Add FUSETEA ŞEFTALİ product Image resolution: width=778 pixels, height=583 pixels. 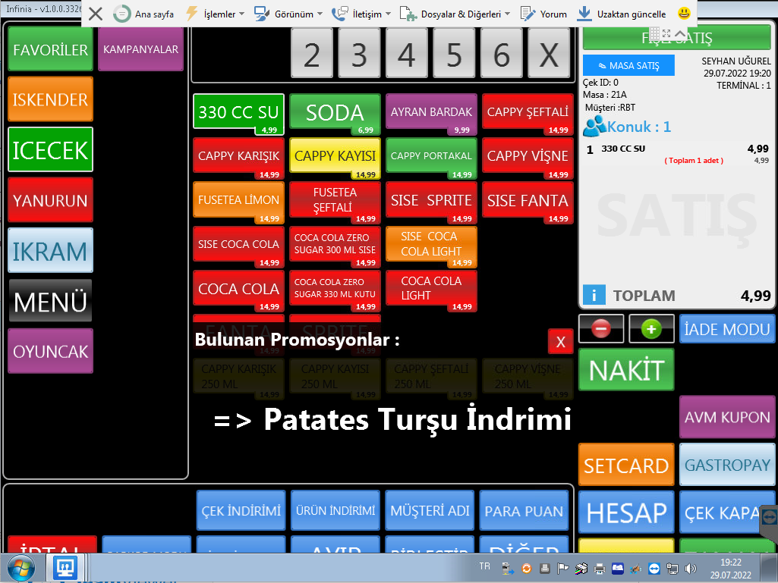click(x=335, y=202)
